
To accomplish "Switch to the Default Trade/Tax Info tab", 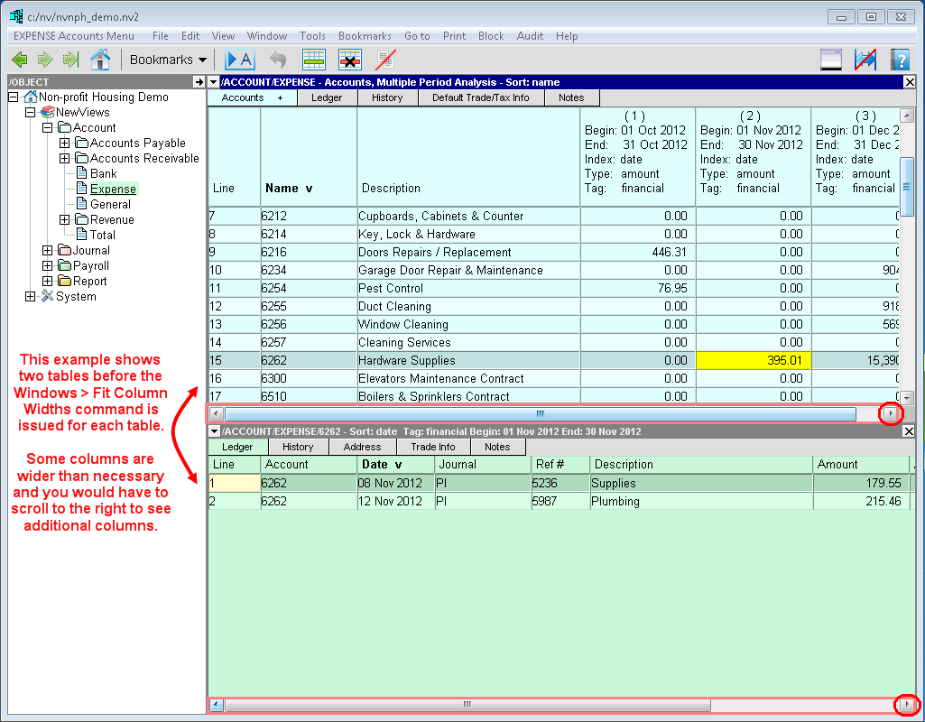I will (x=481, y=97).
